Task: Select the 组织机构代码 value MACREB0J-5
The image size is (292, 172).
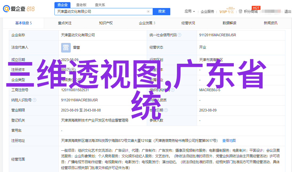Action: (x=210, y=90)
